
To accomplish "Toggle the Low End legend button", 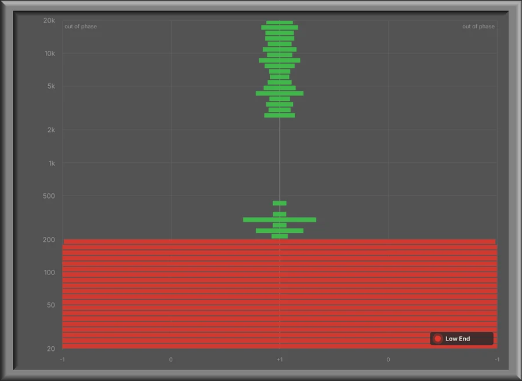I will [462, 339].
